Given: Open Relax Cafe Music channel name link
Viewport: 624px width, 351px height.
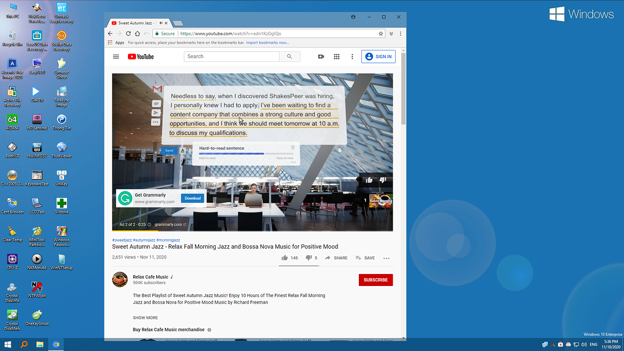Looking at the screenshot, I should pyautogui.click(x=151, y=277).
